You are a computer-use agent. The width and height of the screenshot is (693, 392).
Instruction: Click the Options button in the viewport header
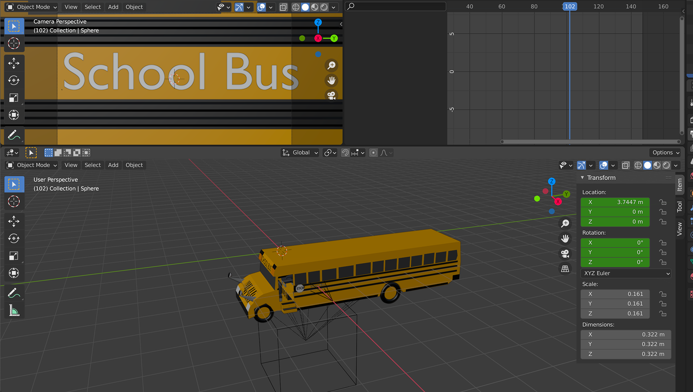(665, 152)
